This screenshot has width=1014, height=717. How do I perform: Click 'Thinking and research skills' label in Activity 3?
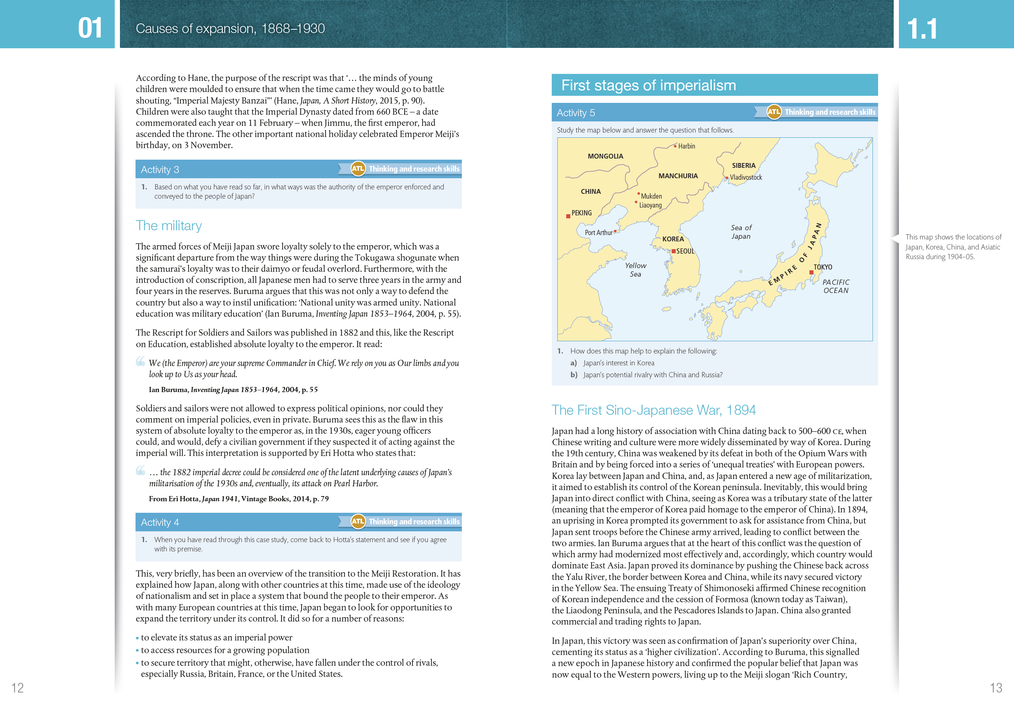click(x=414, y=169)
